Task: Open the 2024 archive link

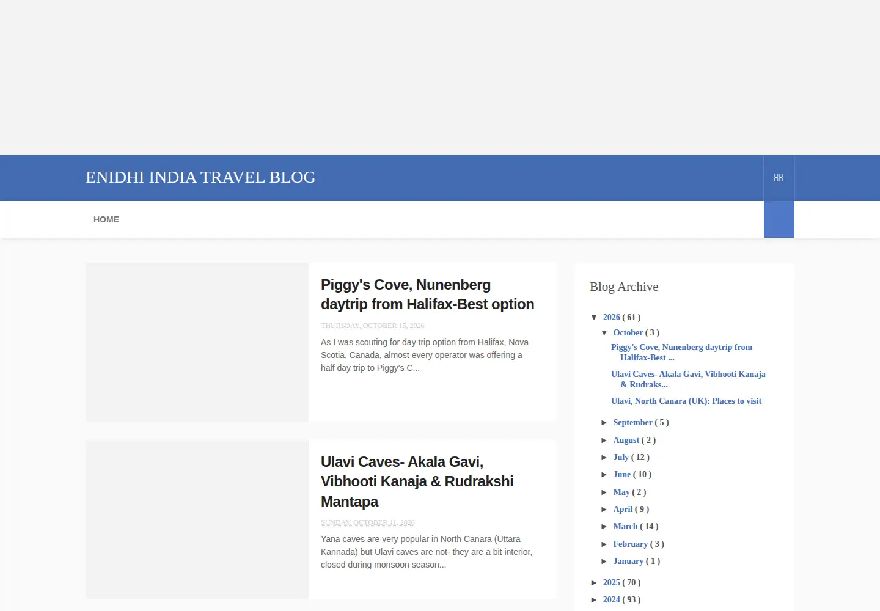Action: click(611, 599)
